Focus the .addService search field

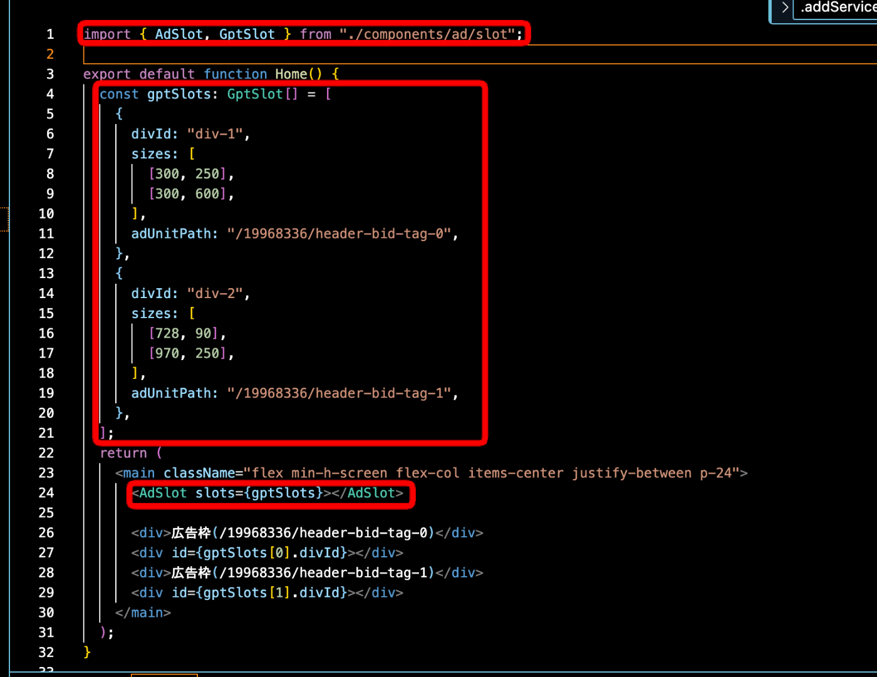coord(836,8)
